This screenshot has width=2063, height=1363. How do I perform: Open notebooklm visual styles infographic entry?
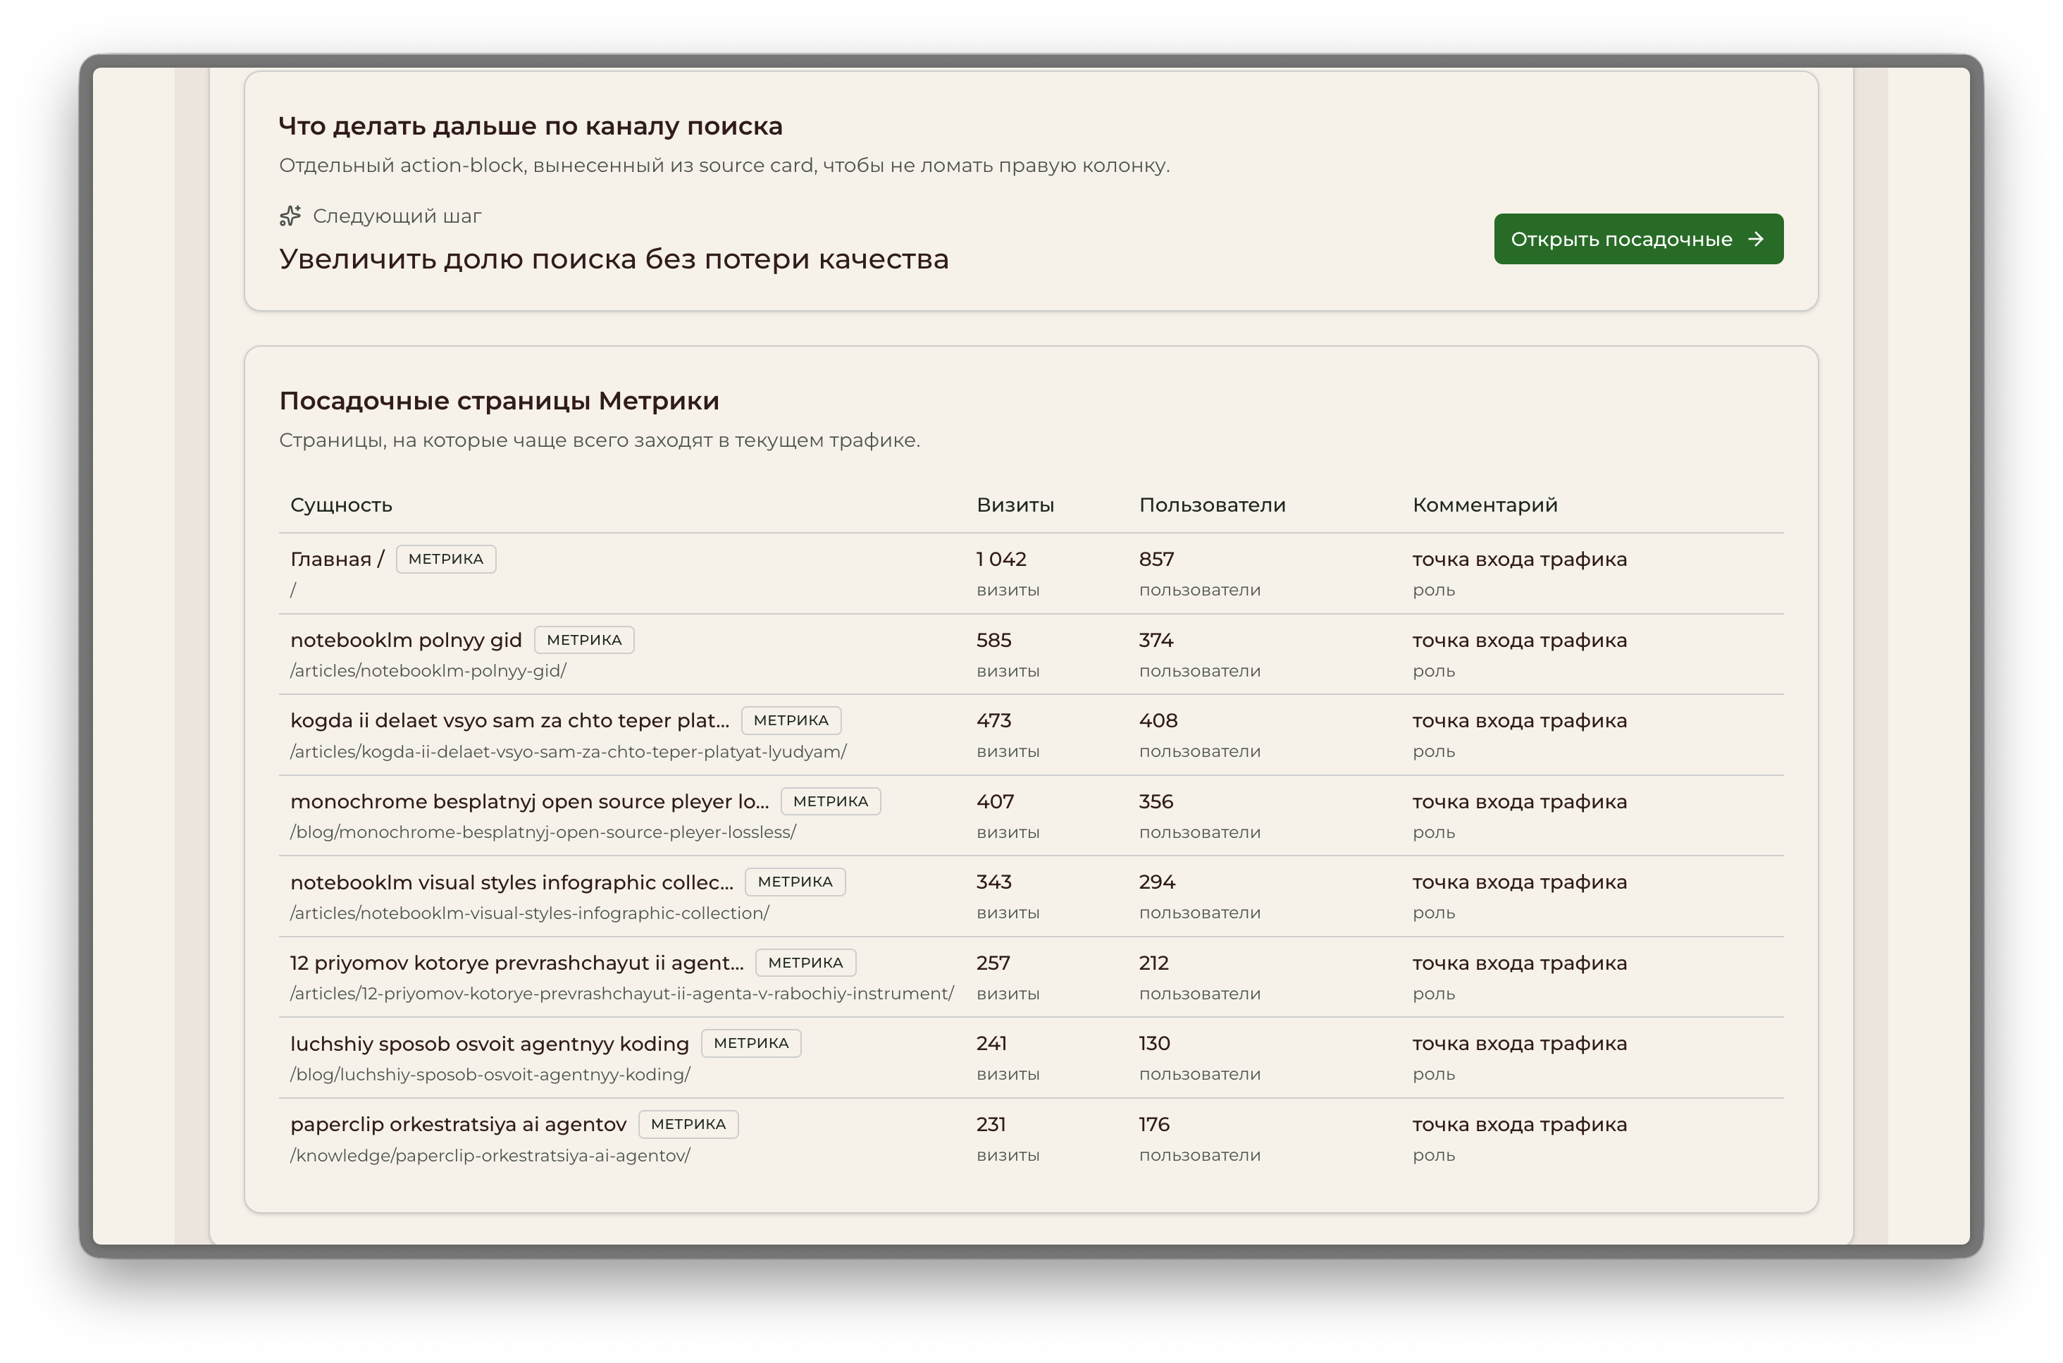(512, 882)
